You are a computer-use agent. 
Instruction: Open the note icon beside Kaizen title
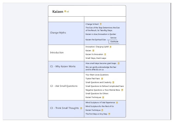tap(65, 11)
